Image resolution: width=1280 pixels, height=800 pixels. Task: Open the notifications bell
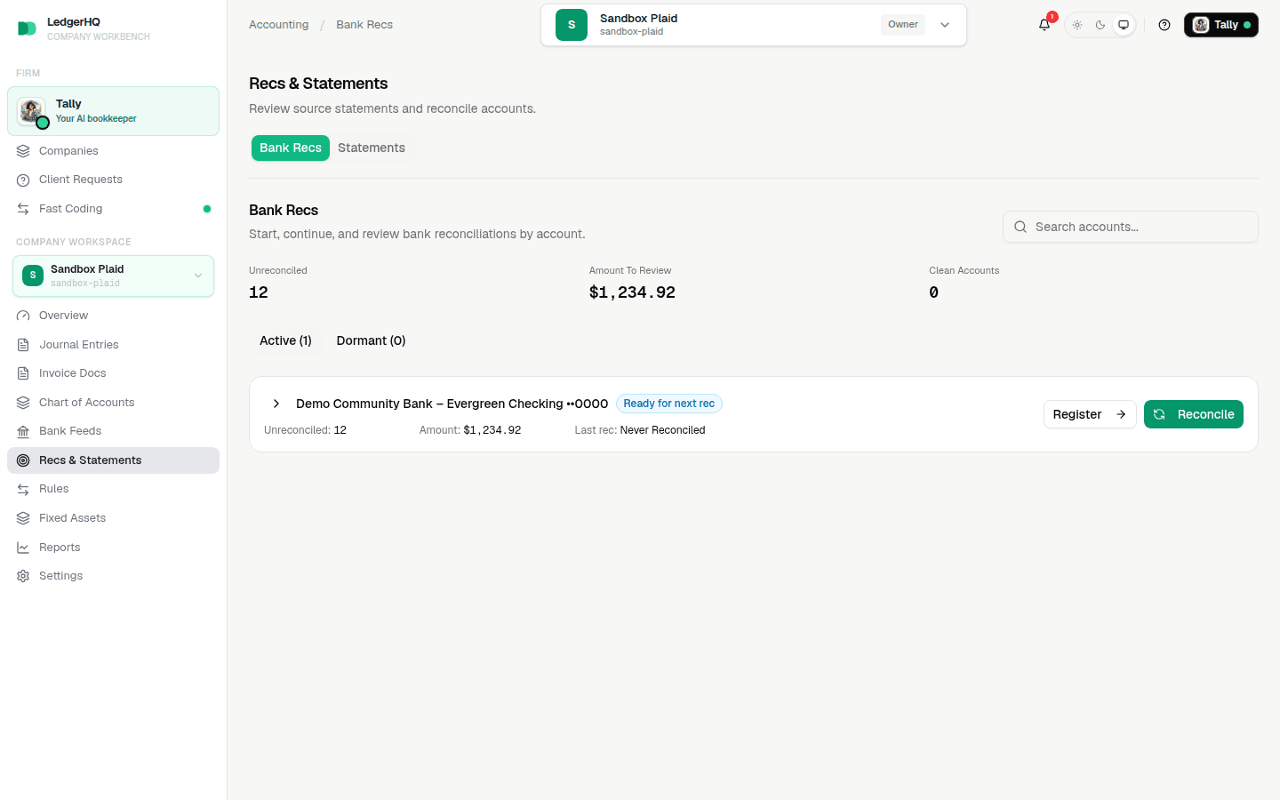coord(1044,25)
